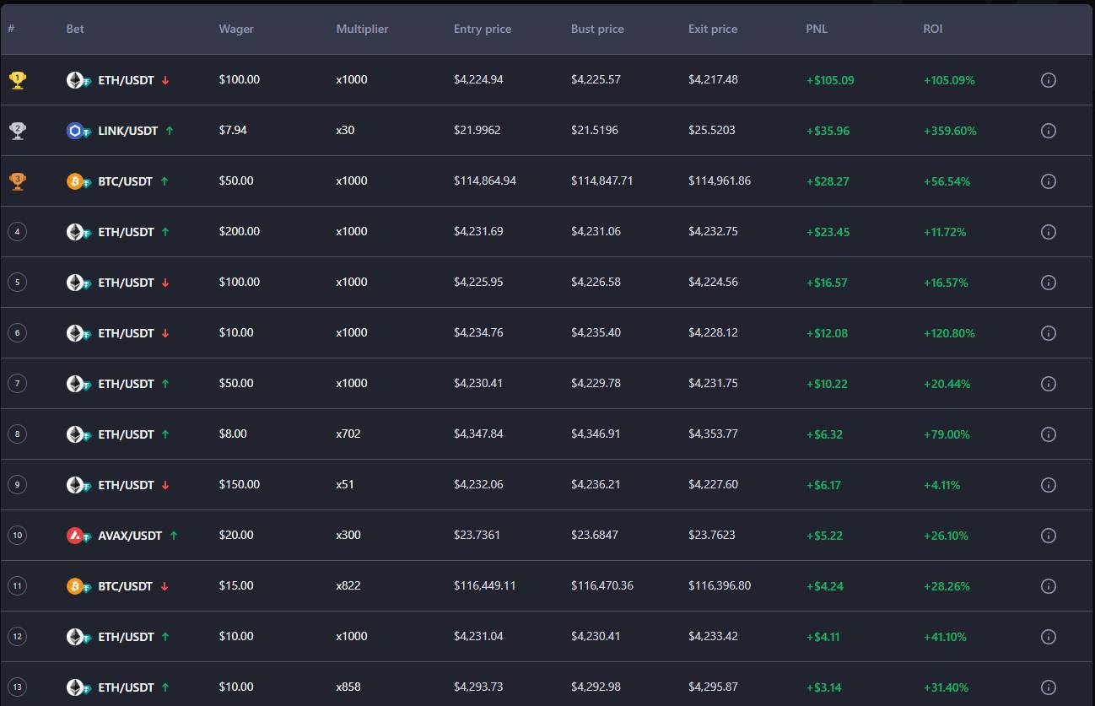Click the Multiplier column header
This screenshot has height=706, width=1095.
[x=362, y=29]
